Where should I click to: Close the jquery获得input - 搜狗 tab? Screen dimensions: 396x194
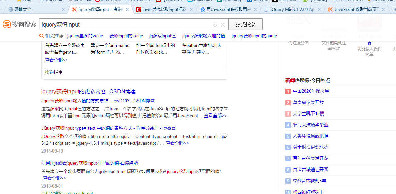[127, 10]
